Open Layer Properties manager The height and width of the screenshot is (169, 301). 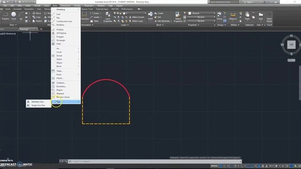[108, 17]
